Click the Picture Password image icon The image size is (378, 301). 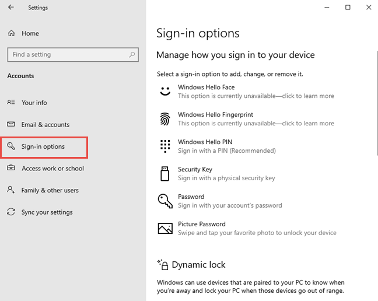click(x=165, y=228)
